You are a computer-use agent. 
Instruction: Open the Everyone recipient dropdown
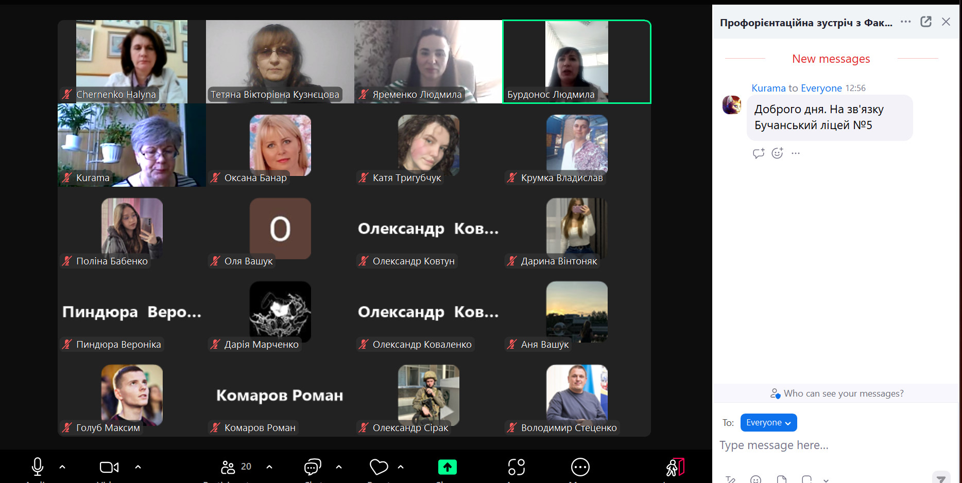coord(768,422)
